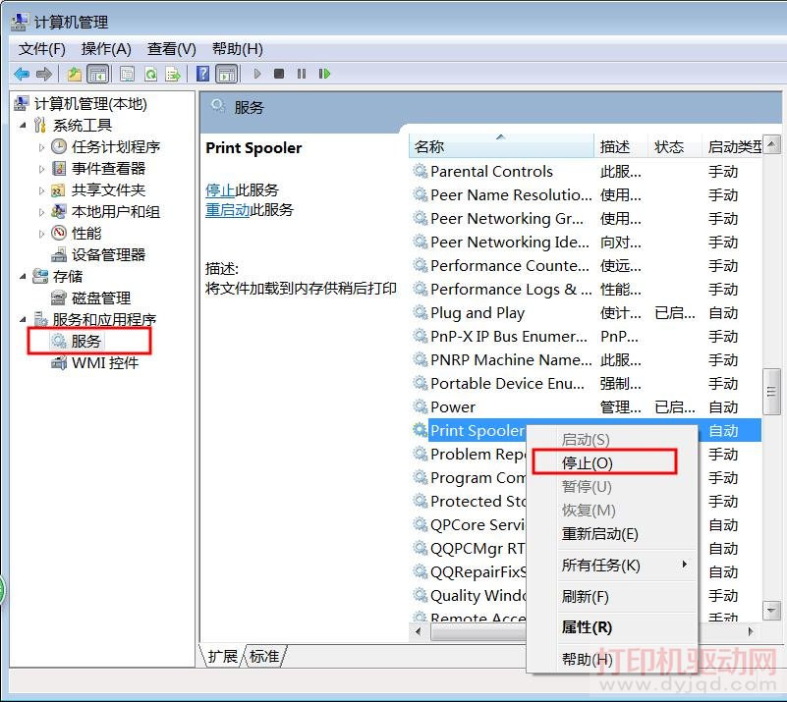Click the vertical scrollbar up arrow

pos(771,145)
